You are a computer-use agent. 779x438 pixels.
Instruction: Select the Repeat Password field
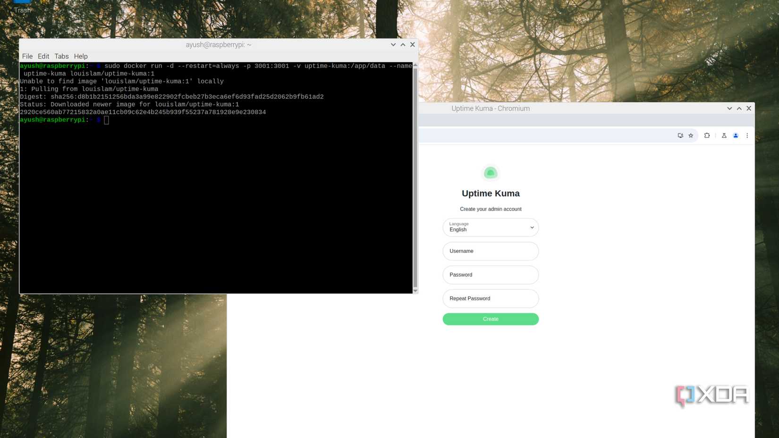(x=491, y=298)
